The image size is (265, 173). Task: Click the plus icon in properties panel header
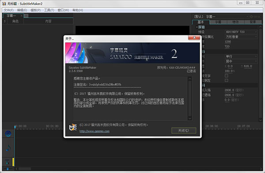(x=251, y=17)
